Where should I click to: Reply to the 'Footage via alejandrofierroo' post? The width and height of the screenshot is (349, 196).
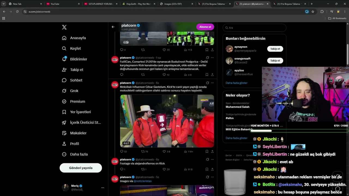(x=123, y=169)
